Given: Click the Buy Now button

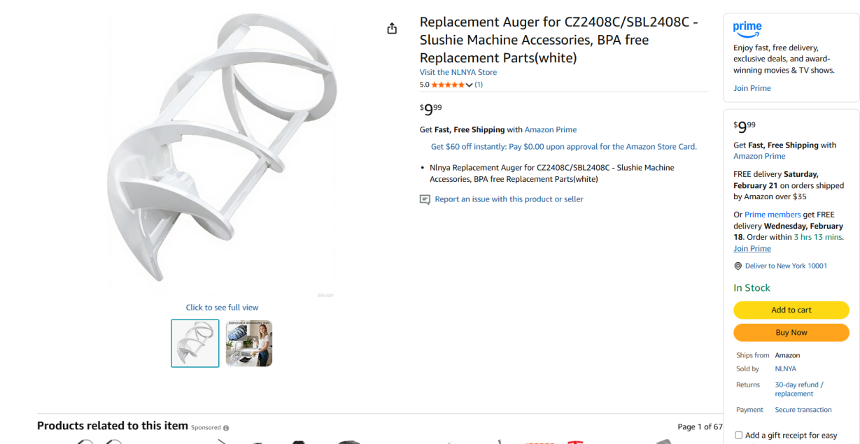Looking at the screenshot, I should (x=791, y=333).
